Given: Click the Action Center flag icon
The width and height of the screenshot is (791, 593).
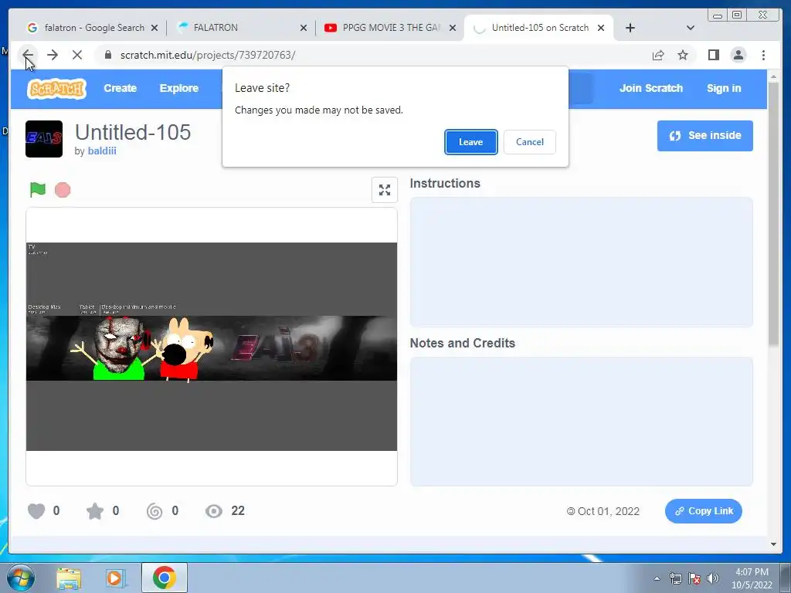Looking at the screenshot, I should (694, 578).
